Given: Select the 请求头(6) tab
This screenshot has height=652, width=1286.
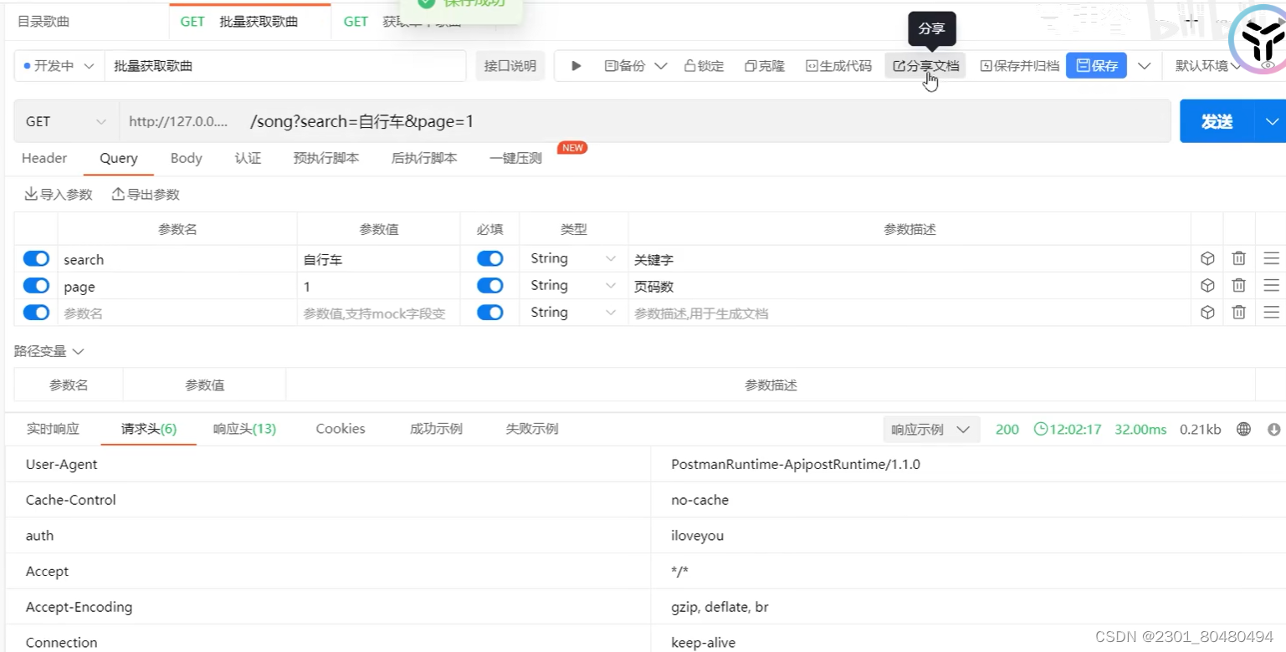Looking at the screenshot, I should coord(149,429).
